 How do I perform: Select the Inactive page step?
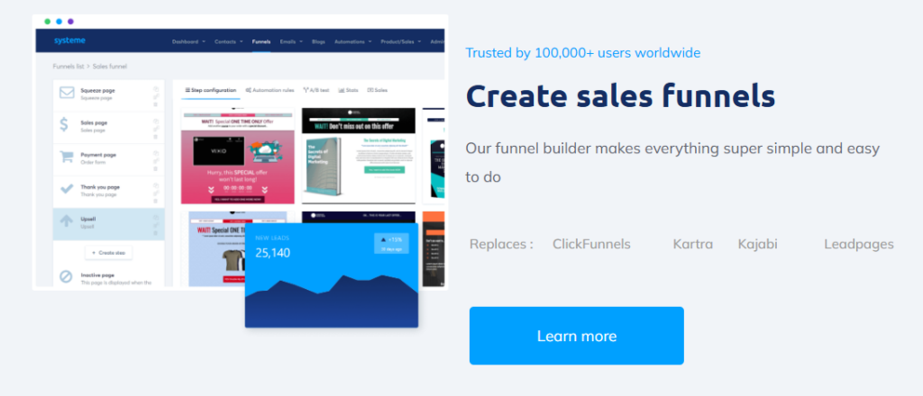point(108,276)
